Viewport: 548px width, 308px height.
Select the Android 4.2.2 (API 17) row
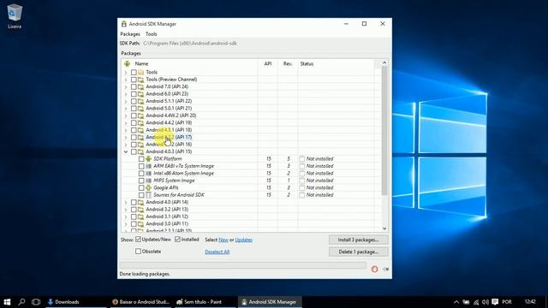tap(169, 137)
